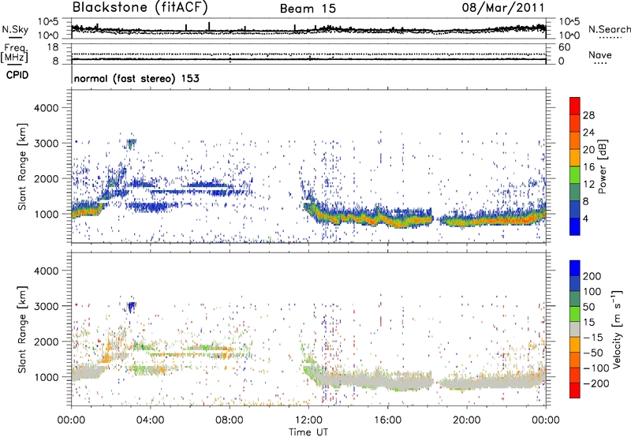Click the '-15' tick on Velocity colorbar
Viewport: 631px width, 437px height.
click(593, 338)
